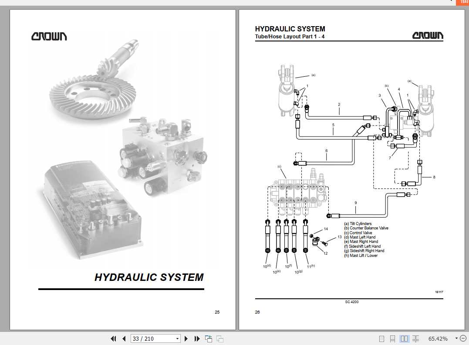Click the Crown logo on the left page

pos(49,37)
